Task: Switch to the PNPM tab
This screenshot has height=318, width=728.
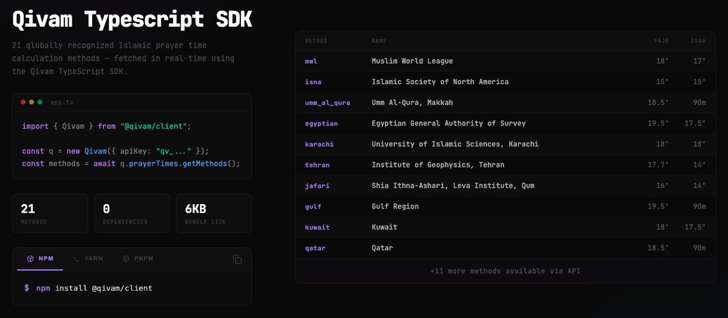Action: click(138, 259)
